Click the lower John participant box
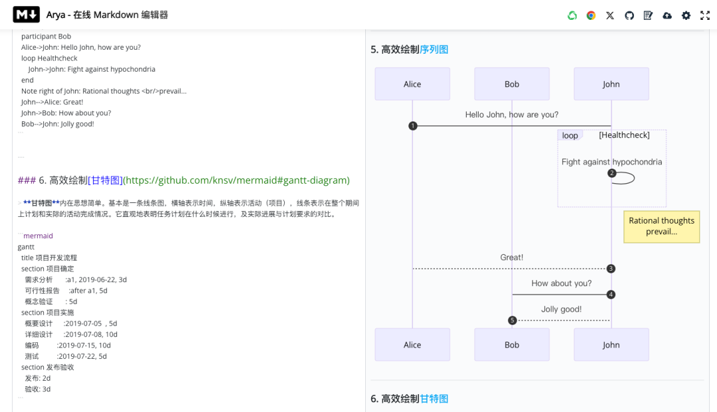This screenshot has width=717, height=412. [611, 345]
